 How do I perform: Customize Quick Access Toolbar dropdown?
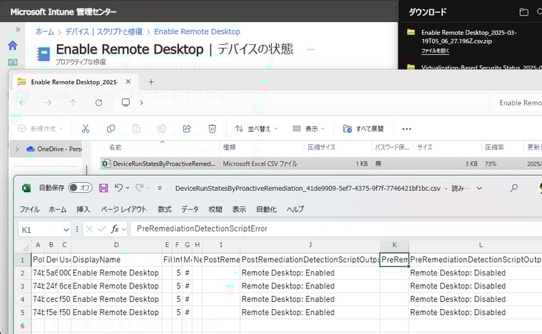tap(160, 188)
